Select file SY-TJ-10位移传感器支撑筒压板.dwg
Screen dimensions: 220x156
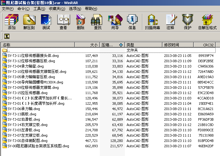click(37, 72)
